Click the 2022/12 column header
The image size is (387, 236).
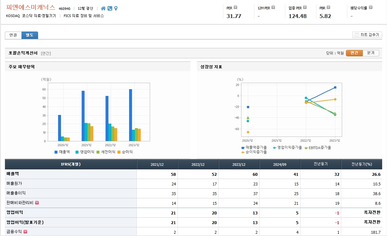198,165
